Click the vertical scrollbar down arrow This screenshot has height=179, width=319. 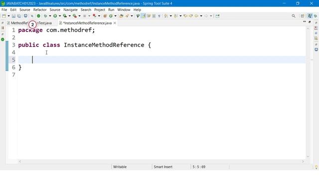[308, 157]
